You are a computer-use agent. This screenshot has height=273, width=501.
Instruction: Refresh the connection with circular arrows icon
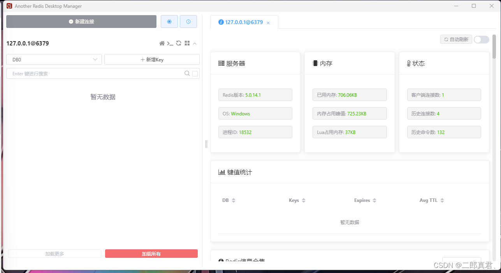coord(179,43)
